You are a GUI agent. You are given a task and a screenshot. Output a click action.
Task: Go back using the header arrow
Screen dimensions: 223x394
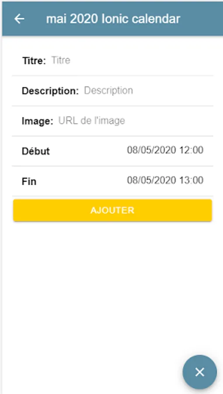(19, 19)
